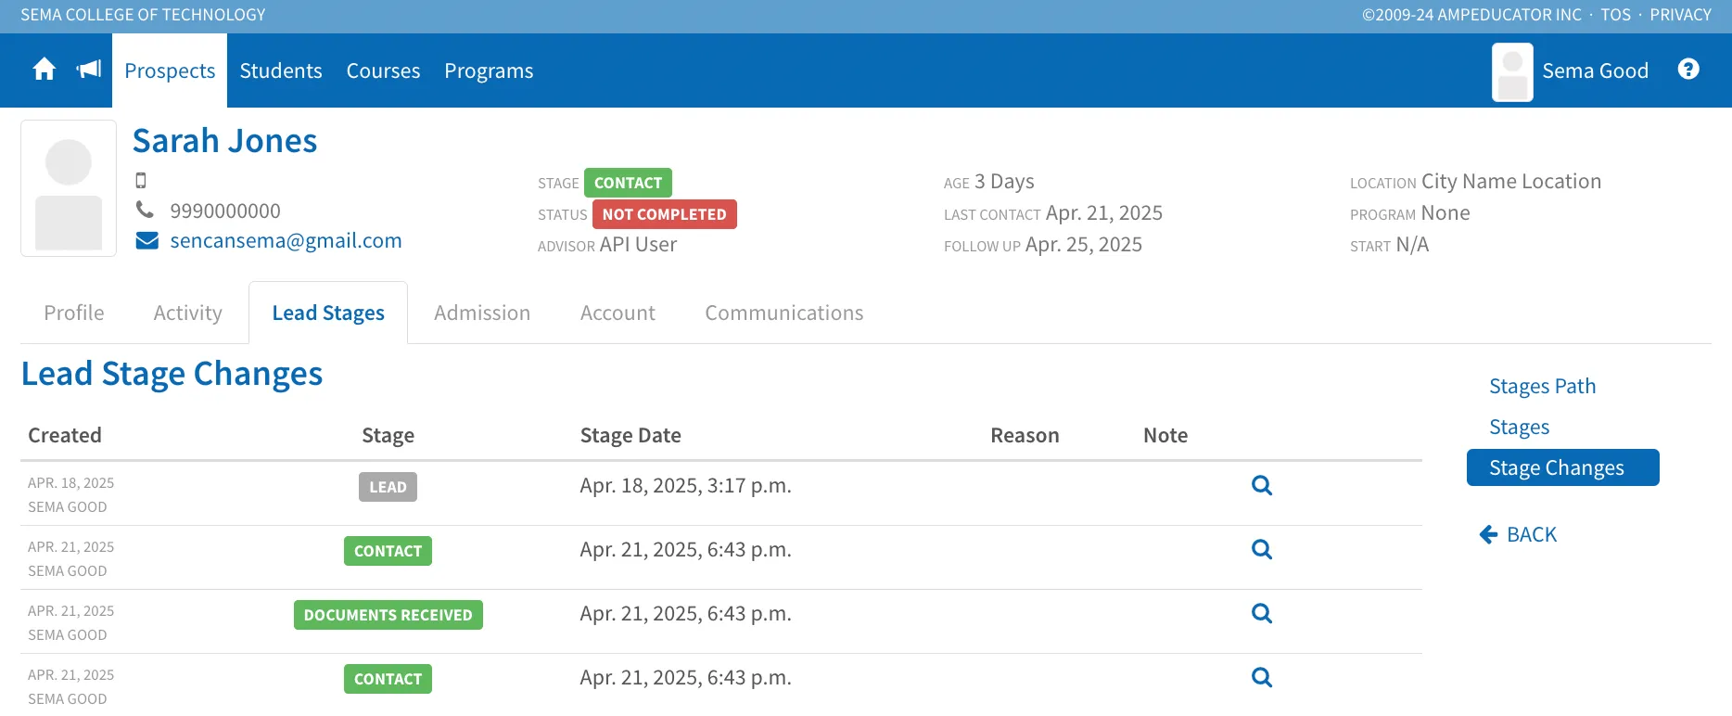This screenshot has width=1732, height=716.
Task: Switch to the Activity tab
Action: tap(188, 313)
